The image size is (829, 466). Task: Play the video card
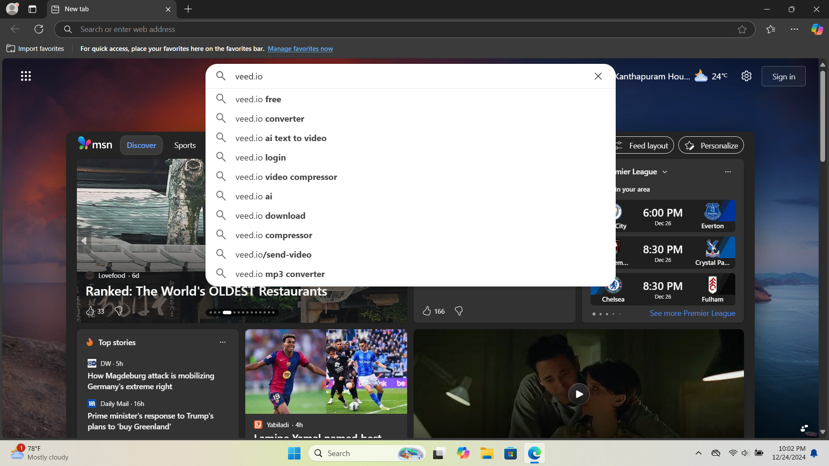click(x=579, y=394)
